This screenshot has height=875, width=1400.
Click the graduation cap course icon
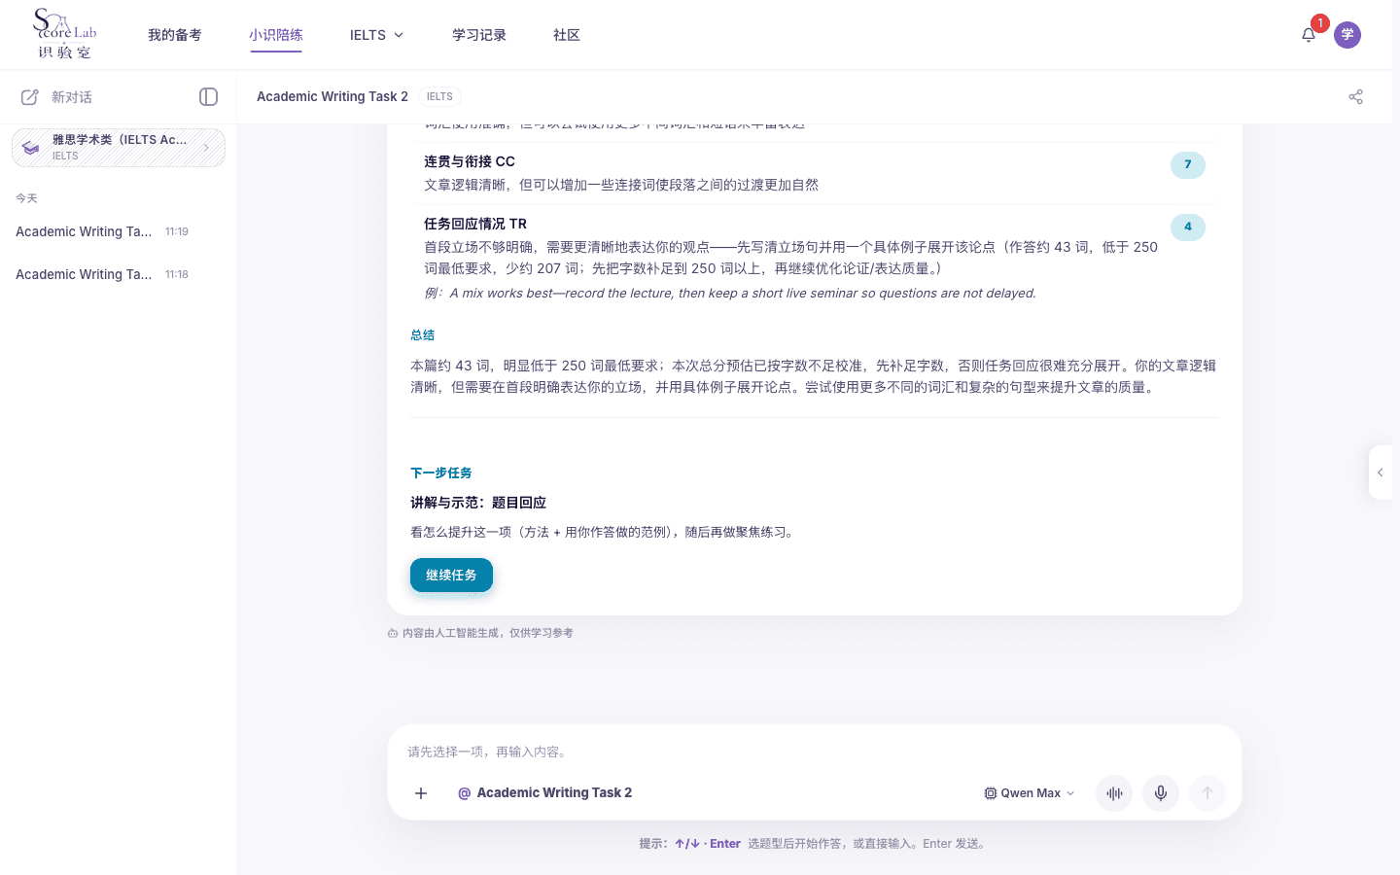pos(31,148)
